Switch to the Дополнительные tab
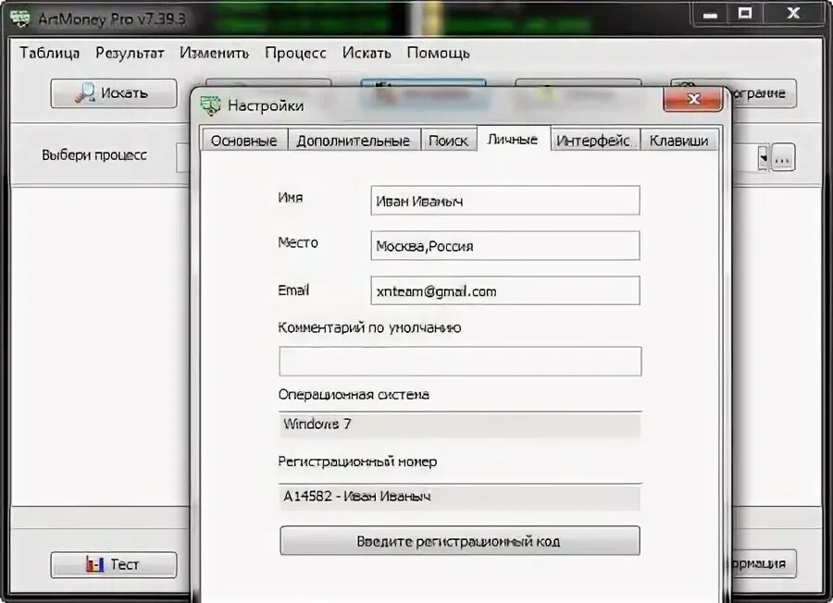The height and width of the screenshot is (603, 833). tap(354, 141)
